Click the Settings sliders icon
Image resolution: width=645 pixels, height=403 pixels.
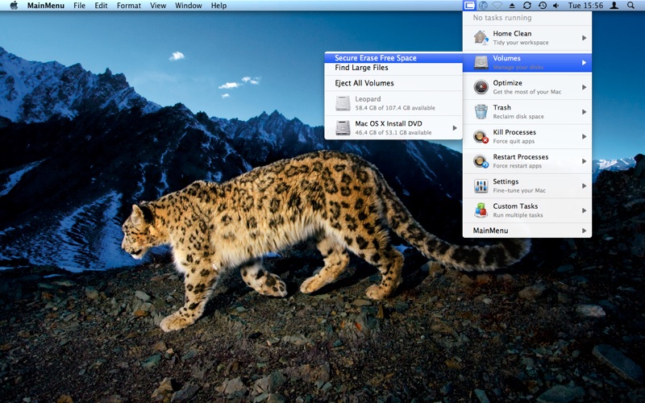click(x=481, y=186)
